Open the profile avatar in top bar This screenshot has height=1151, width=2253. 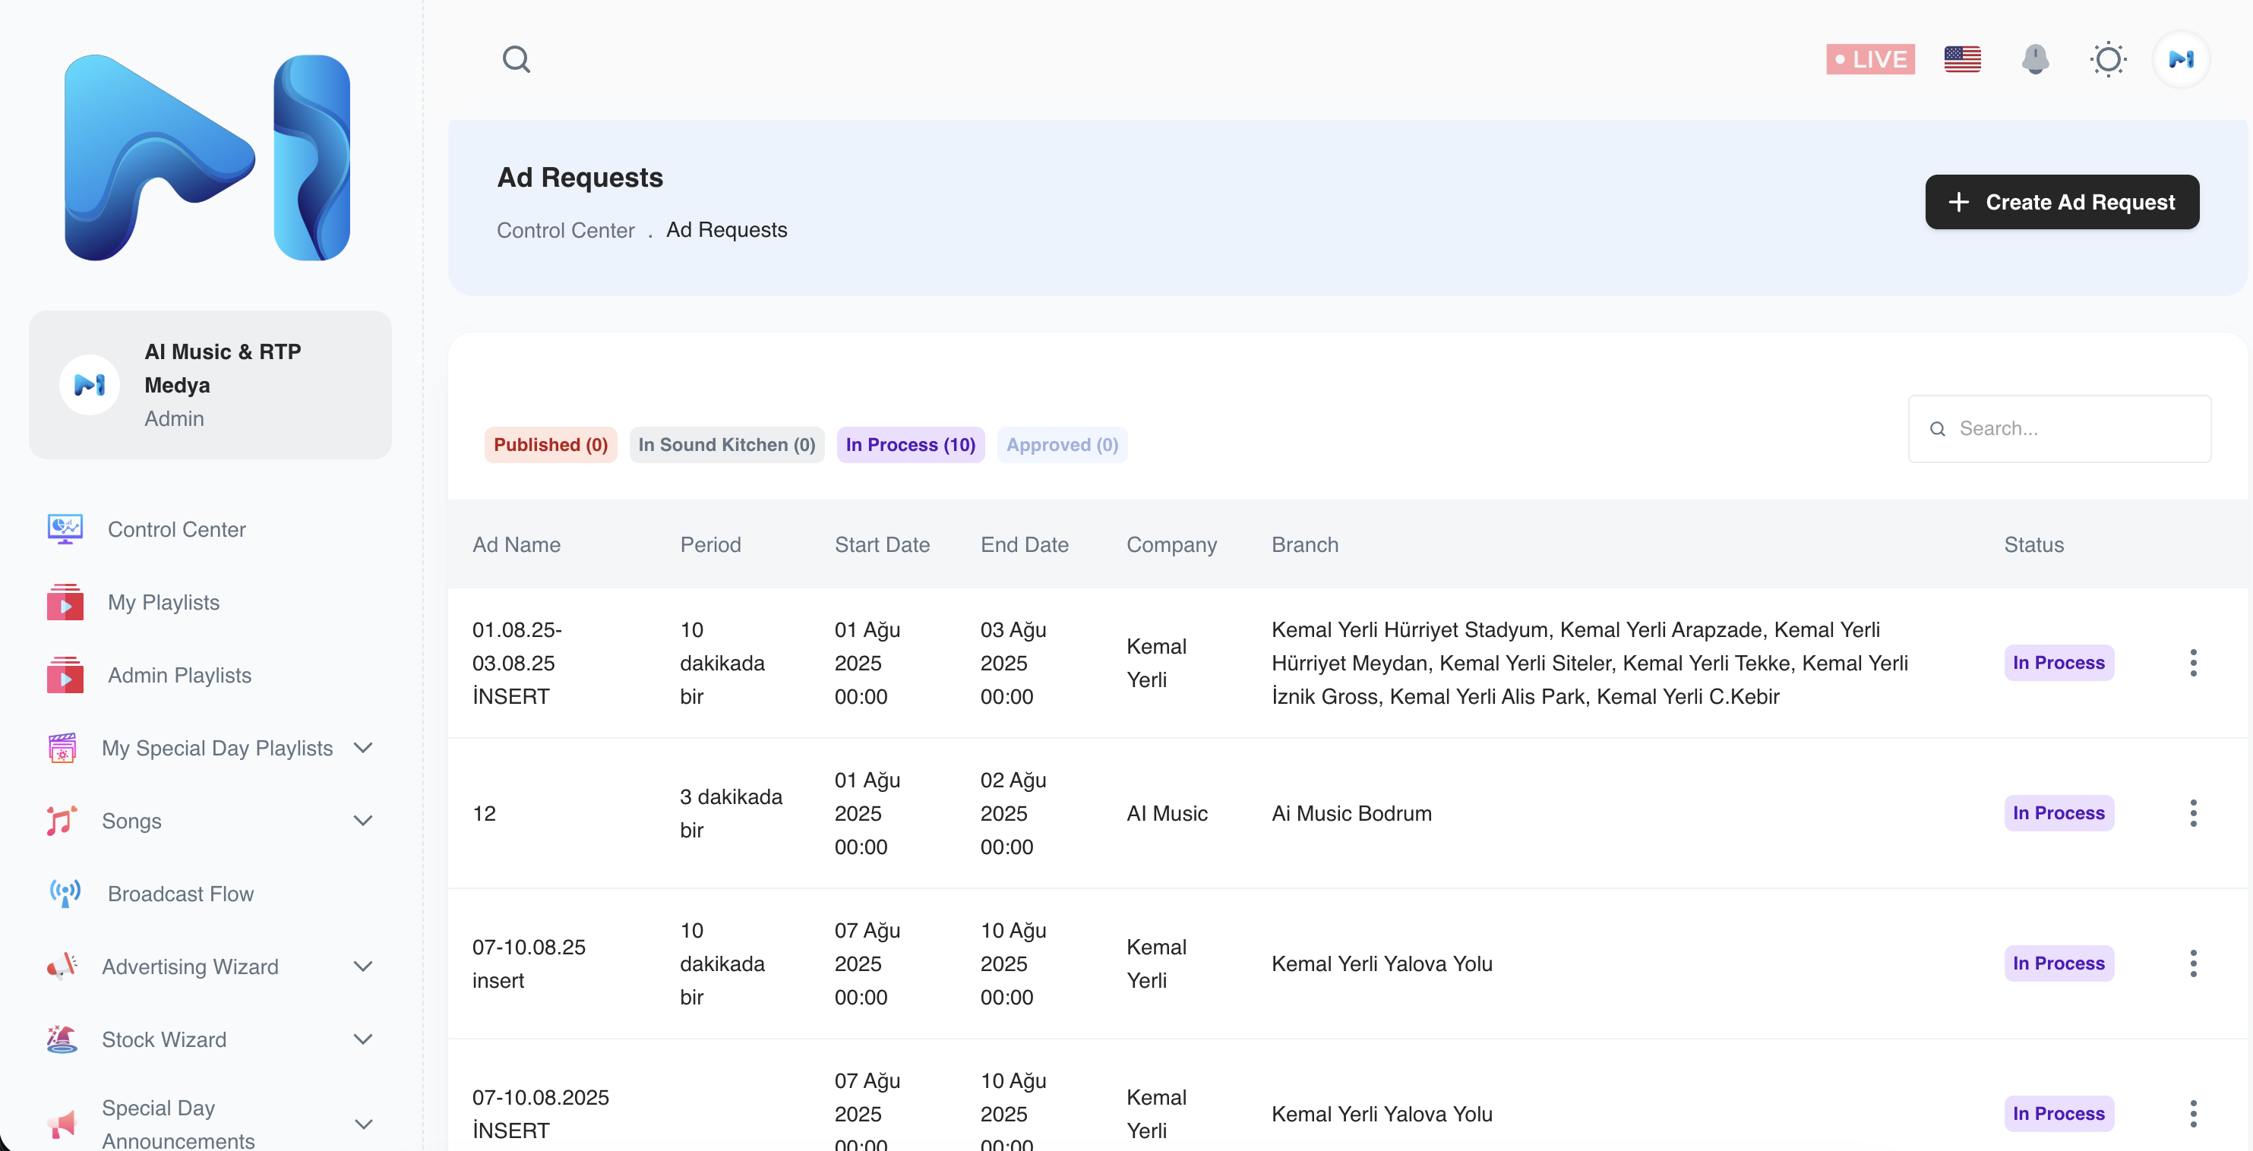tap(2180, 59)
